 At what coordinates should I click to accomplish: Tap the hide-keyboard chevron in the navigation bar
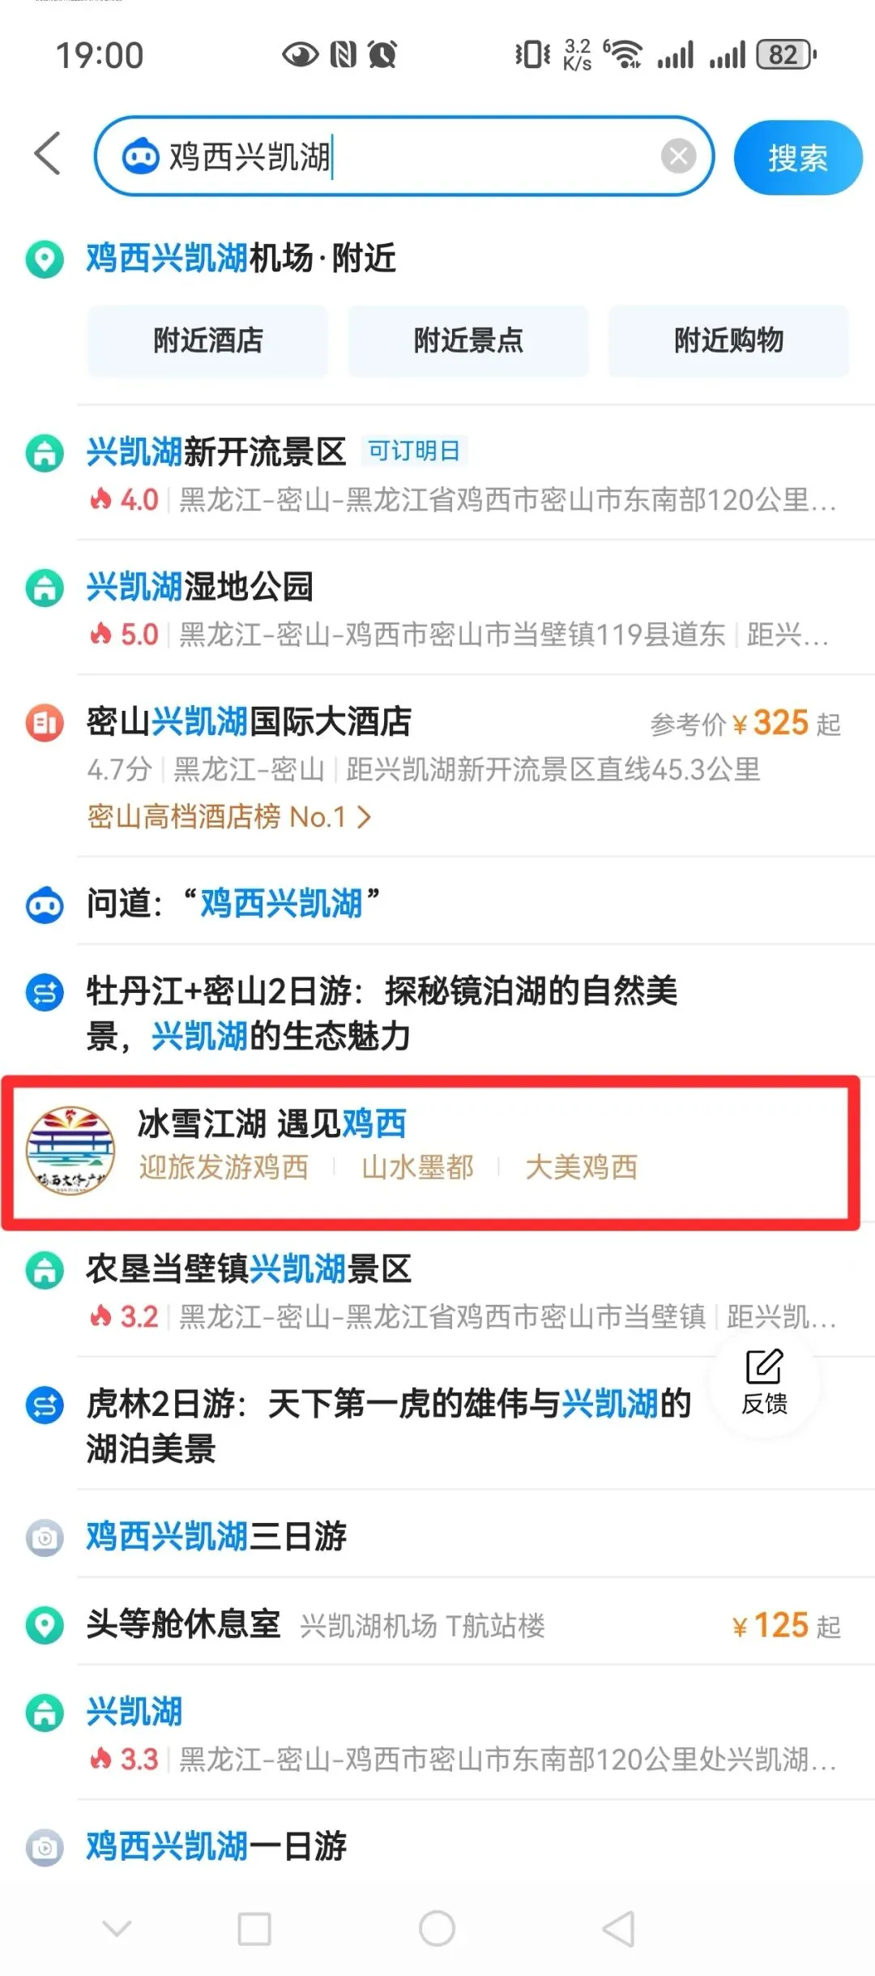pyautogui.click(x=117, y=1928)
